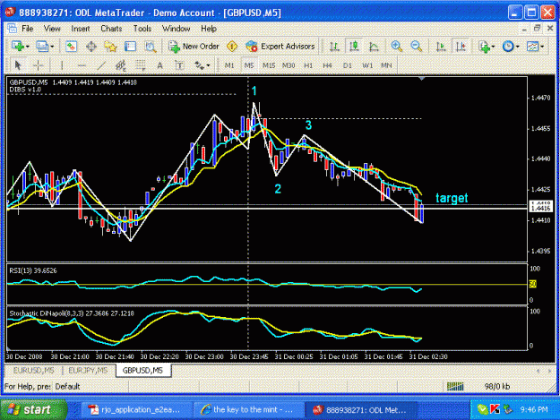This screenshot has height=420, width=560.
Task: Open the Window menu
Action: tap(177, 29)
